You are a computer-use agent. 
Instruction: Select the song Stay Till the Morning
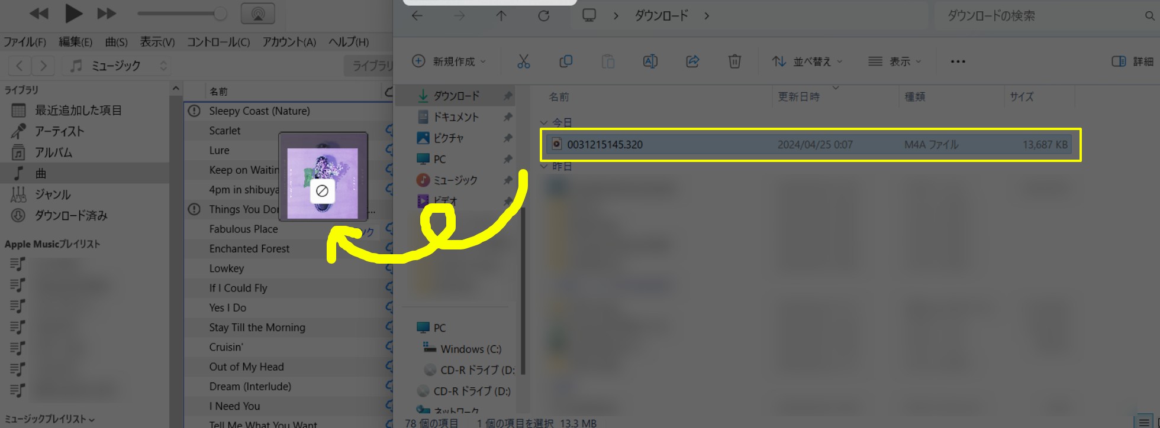coord(257,328)
